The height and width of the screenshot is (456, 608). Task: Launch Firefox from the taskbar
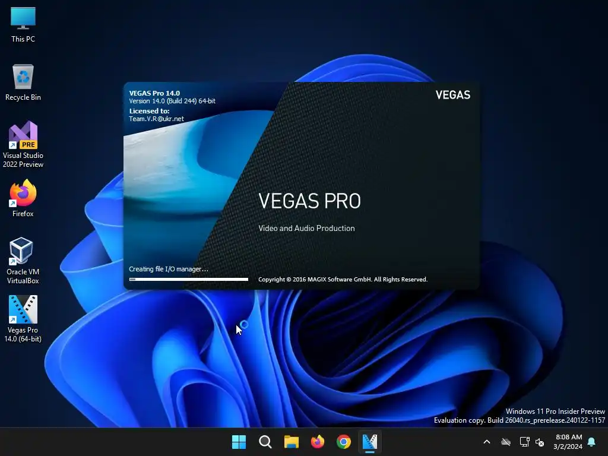(x=318, y=442)
